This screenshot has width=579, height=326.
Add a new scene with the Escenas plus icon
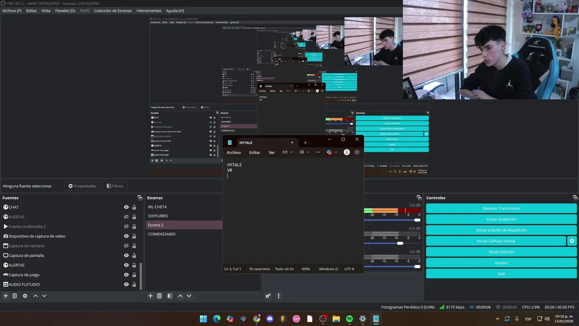click(x=151, y=296)
